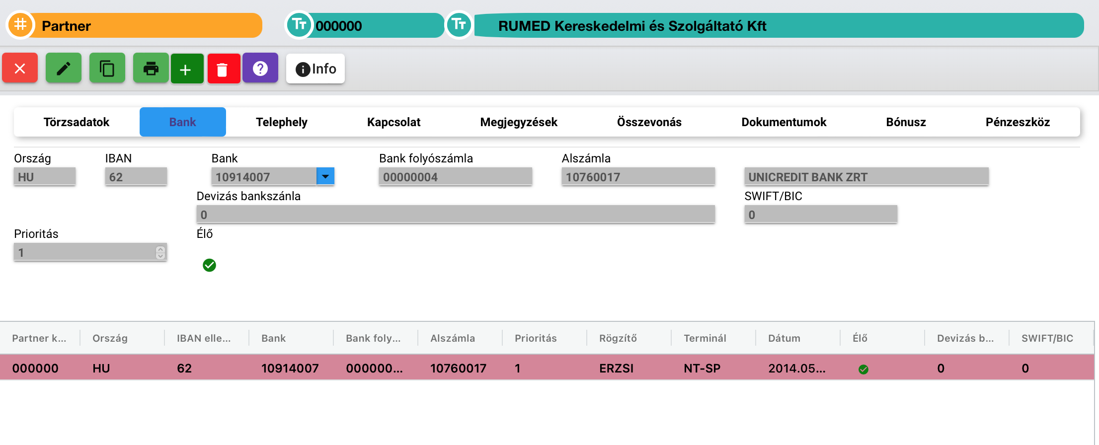Switch to the Törzsadatok tab
The height and width of the screenshot is (445, 1099).
[x=77, y=122]
